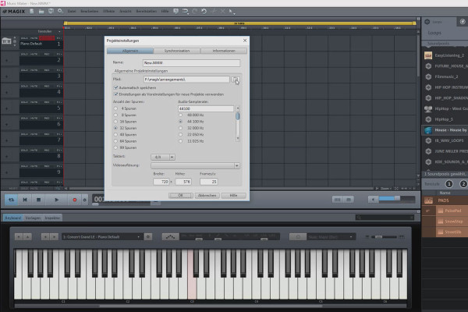Choose pitch level 1 button

[449, 184]
